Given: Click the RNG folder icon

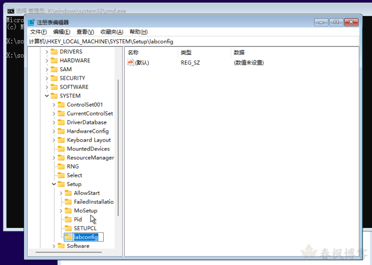Looking at the screenshot, I should pos(61,167).
